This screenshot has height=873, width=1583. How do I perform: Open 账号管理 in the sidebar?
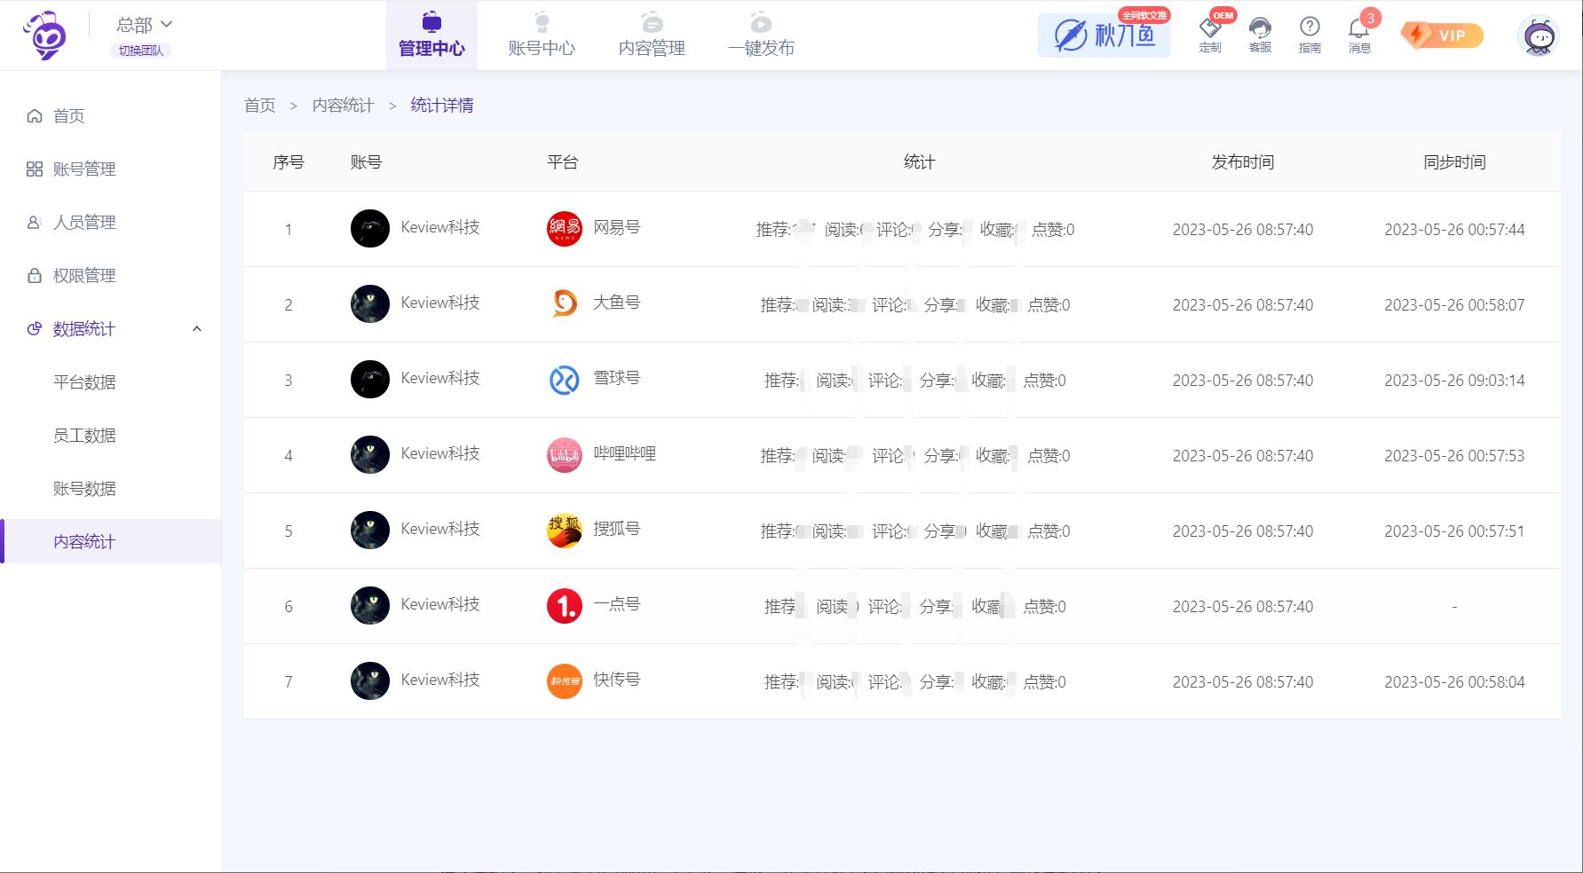pyautogui.click(x=84, y=169)
